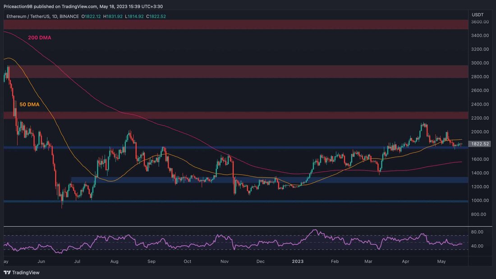Click the 800.00 price axis label
496x279 pixels.
click(478, 215)
